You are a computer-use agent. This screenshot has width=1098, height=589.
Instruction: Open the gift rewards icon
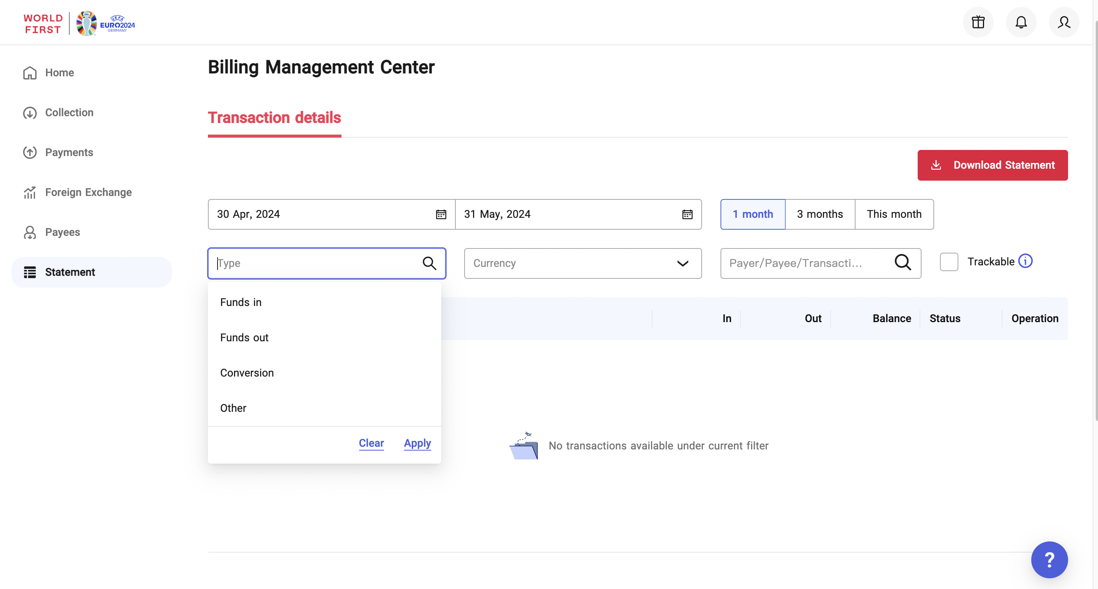[x=978, y=22]
